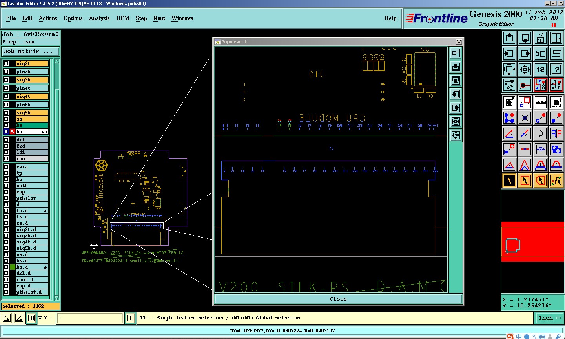This screenshot has width=565, height=339.
Task: Click Popview topmost window-link icon
Action: [x=456, y=53]
